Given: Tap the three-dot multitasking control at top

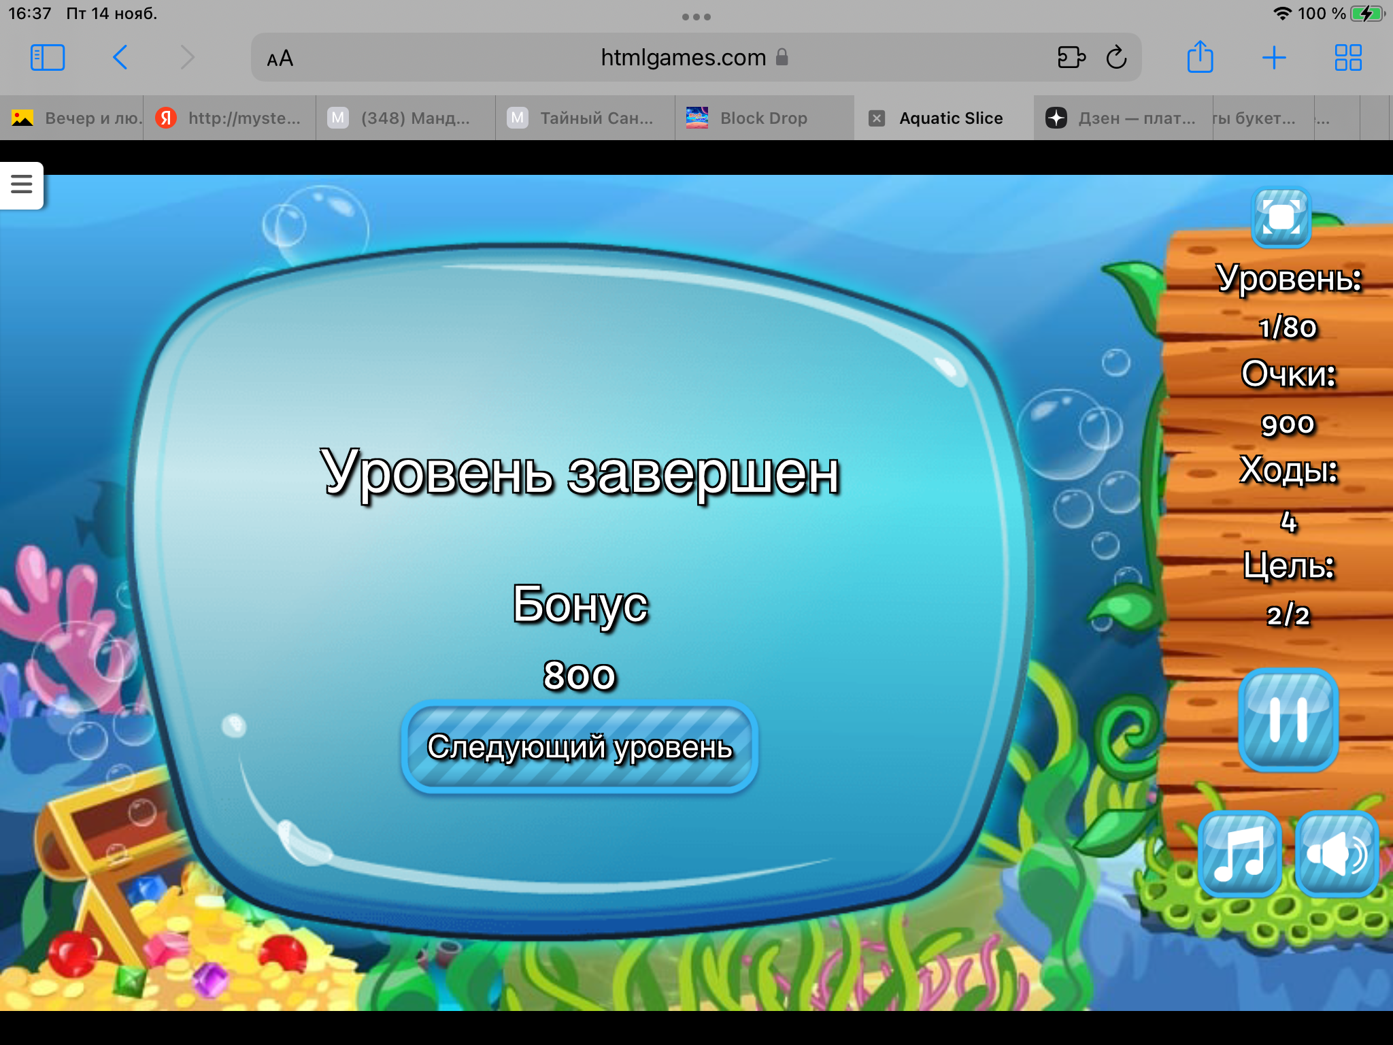Looking at the screenshot, I should tap(696, 16).
